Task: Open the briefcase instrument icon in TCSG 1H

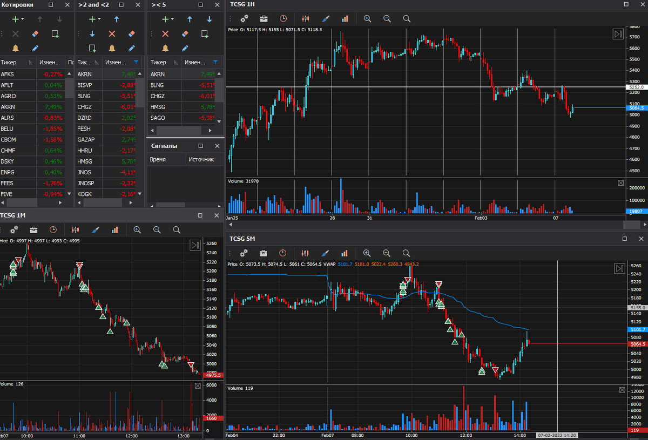Action: tap(264, 18)
